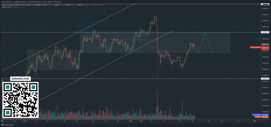
Task: Click the 42460.00 horizontal line price label
Action: (x=265, y=79)
